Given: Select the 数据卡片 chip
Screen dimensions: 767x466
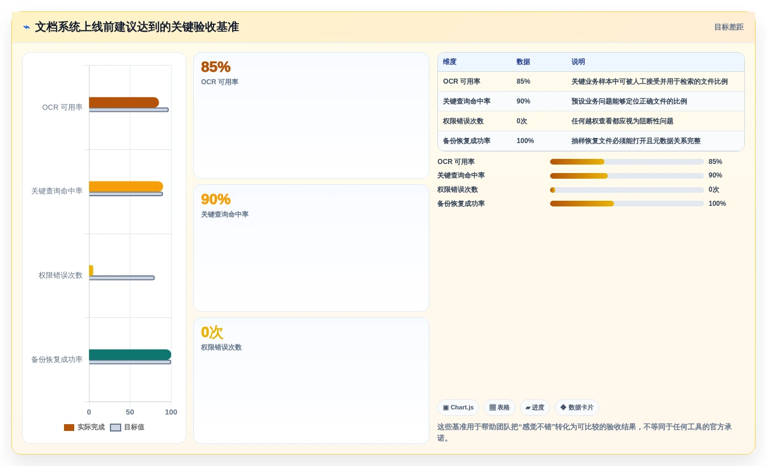Looking at the screenshot, I should 577,408.
